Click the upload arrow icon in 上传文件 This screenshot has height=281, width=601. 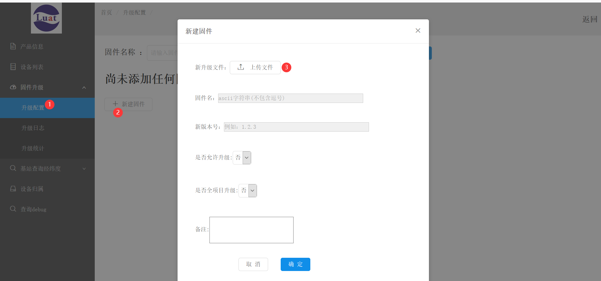[x=241, y=67]
